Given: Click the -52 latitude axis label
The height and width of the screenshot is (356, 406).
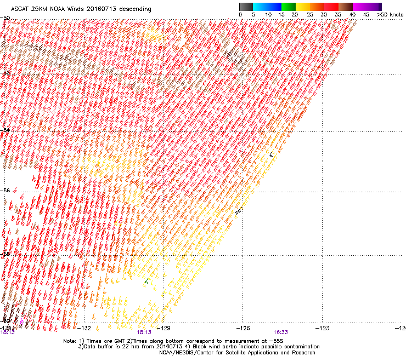Looking at the screenshot, I should [x=5, y=73].
